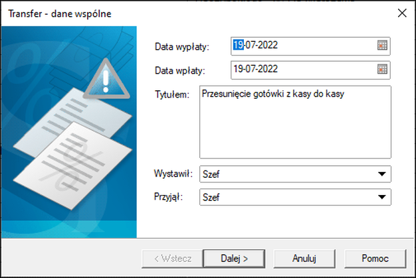416x278 pixels.
Task: Click the warning triangle illustration icon
Action: [x=106, y=79]
